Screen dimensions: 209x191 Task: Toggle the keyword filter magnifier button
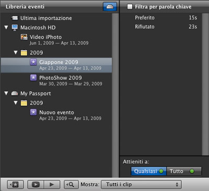click(71, 184)
